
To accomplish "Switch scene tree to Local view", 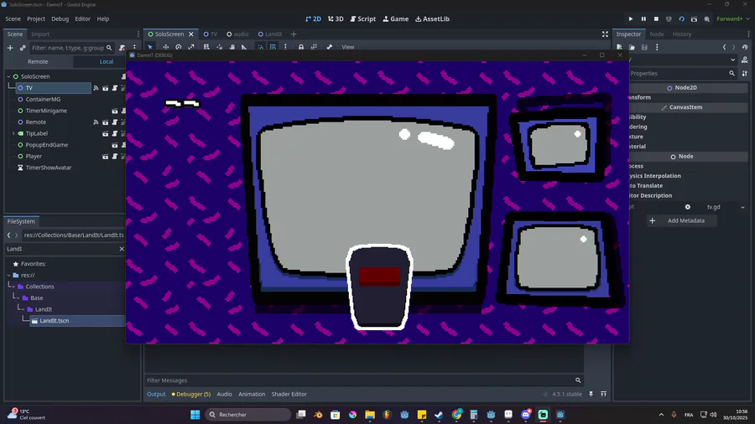I will (x=107, y=61).
